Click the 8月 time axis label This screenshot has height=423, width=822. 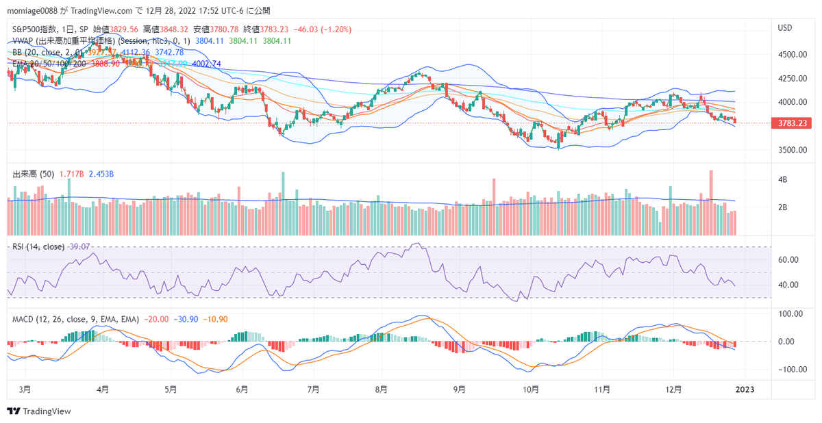382,389
